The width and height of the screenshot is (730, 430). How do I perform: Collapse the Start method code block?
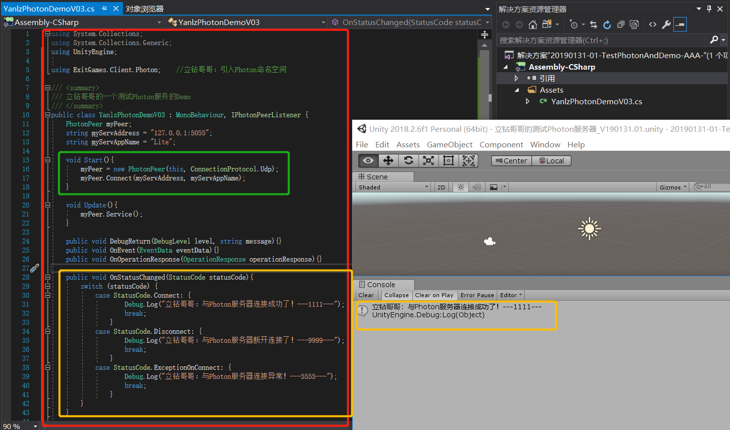48,160
